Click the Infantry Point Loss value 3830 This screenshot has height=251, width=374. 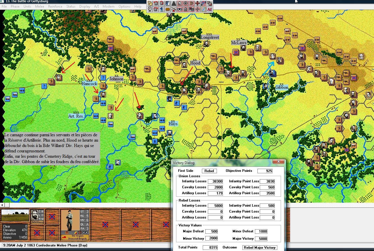coord(267,181)
